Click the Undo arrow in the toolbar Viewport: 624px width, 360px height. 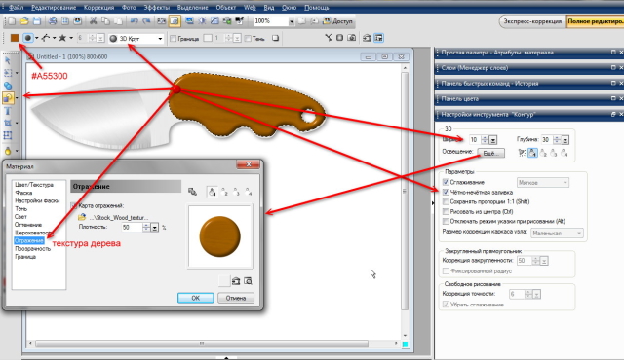pos(135,21)
